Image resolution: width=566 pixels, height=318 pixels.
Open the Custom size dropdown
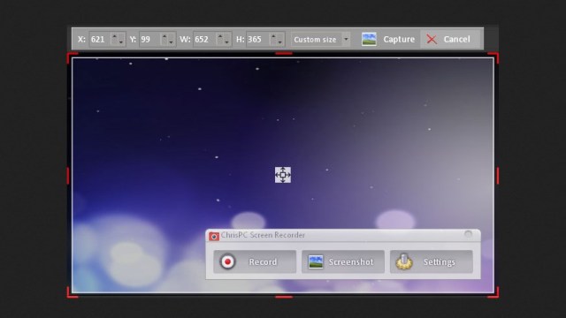(346, 39)
